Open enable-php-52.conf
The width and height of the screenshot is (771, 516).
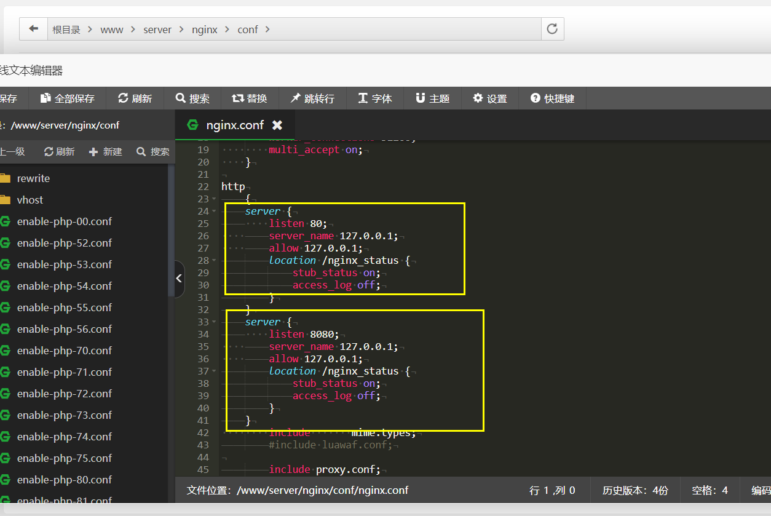pos(65,243)
